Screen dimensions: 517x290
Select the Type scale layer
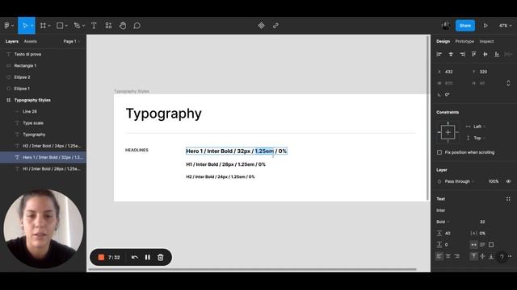[x=43, y=123]
